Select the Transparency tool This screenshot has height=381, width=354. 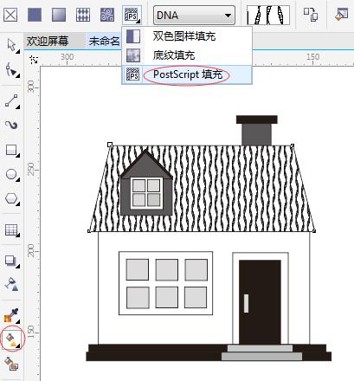point(12,285)
